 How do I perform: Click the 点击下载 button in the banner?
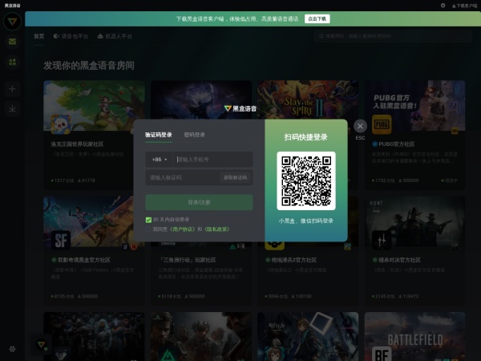click(317, 18)
